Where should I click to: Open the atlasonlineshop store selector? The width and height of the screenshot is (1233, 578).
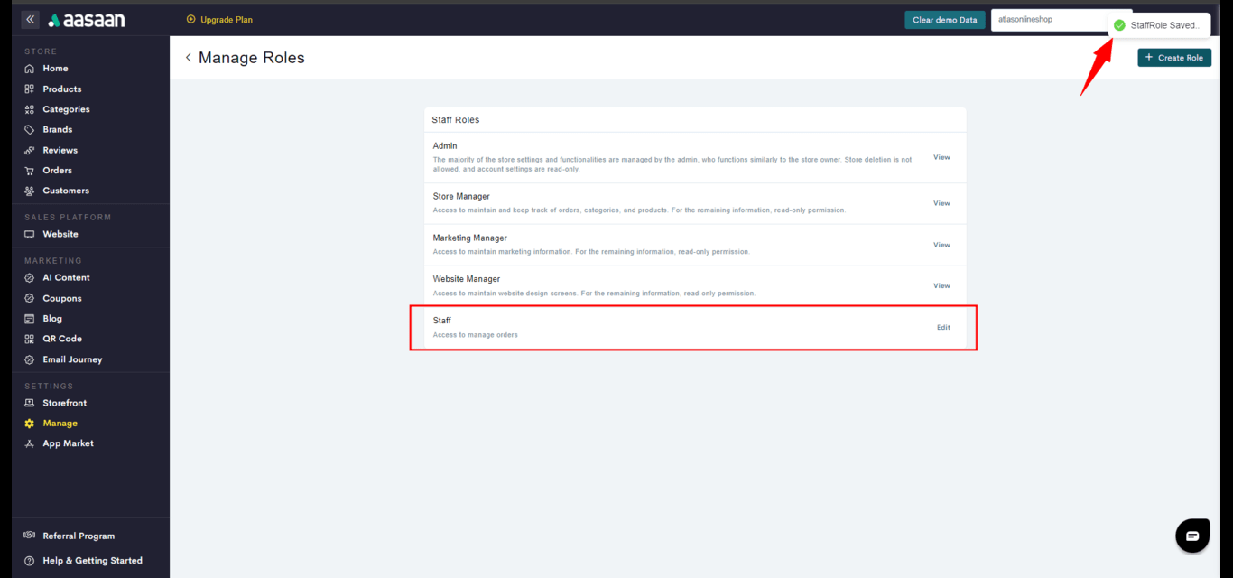coord(1047,20)
